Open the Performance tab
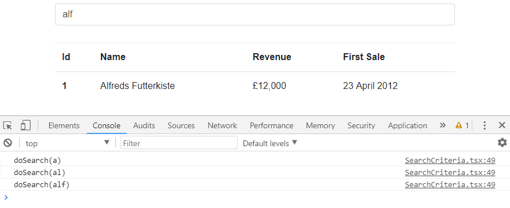Screen dimensions: 510x208 coord(272,125)
